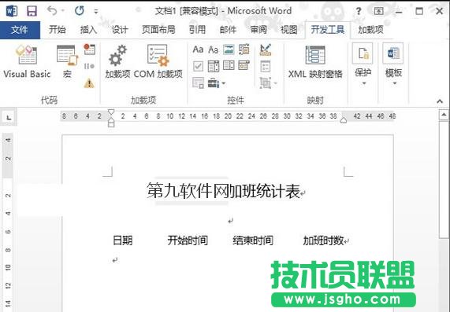The height and width of the screenshot is (312, 450).
Task: Open undo history dropdown arrow
Action: coord(63,11)
